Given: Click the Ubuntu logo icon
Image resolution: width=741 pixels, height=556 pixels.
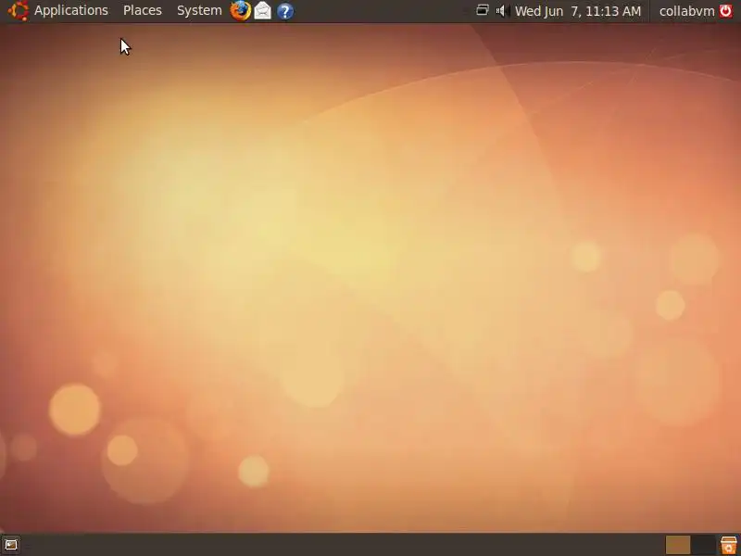Looking at the screenshot, I should [x=19, y=10].
